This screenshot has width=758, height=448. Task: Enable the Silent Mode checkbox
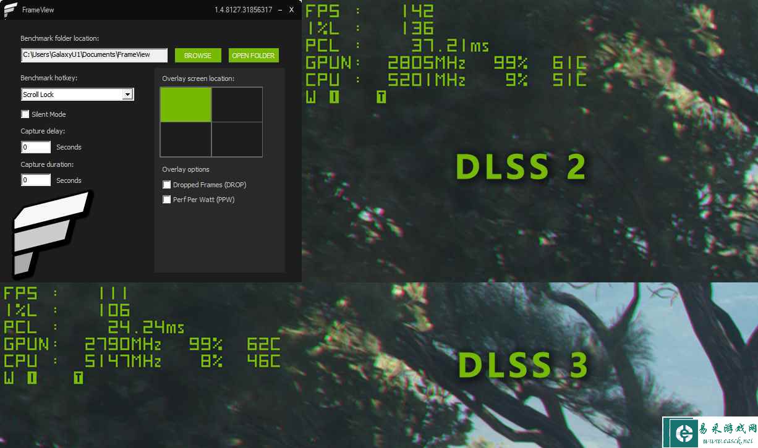(x=25, y=114)
